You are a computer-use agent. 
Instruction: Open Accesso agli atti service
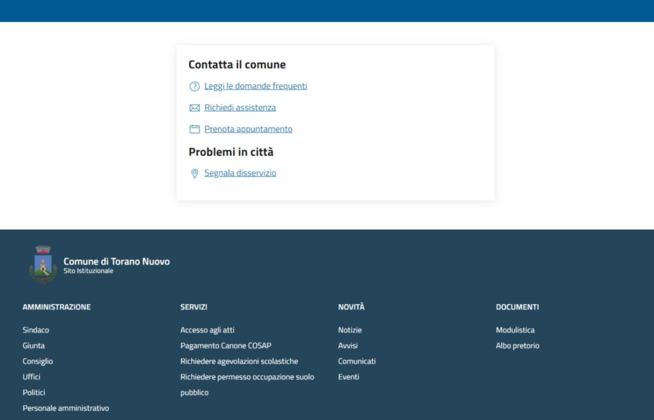(208, 330)
